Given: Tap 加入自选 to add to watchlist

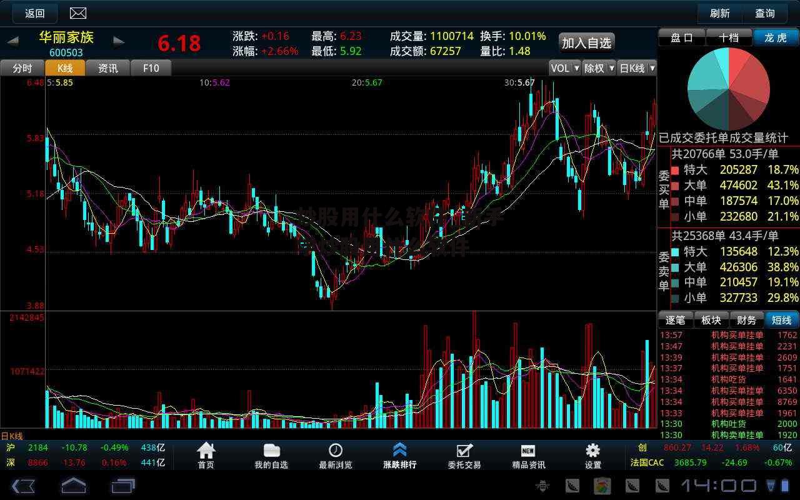Looking at the screenshot, I should [586, 42].
